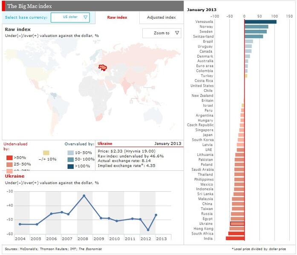The image size is (297, 255).
Task: Click the >100% overvalued dark blue swatch
Action: [70, 166]
